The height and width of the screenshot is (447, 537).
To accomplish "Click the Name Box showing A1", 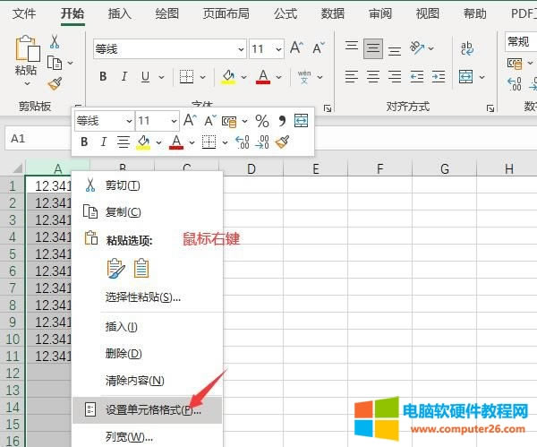I will pyautogui.click(x=36, y=139).
